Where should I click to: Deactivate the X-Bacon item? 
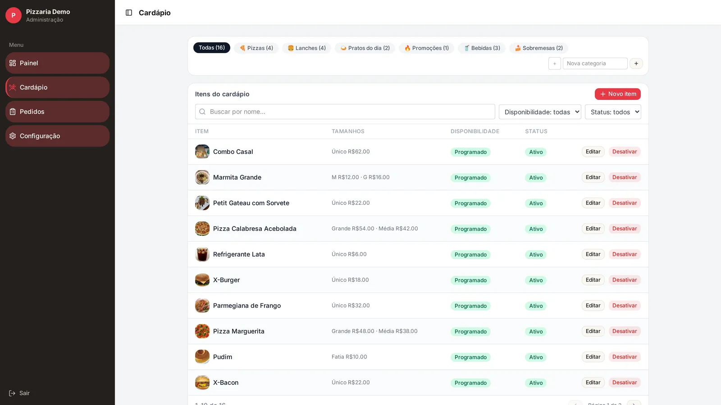pos(625,382)
